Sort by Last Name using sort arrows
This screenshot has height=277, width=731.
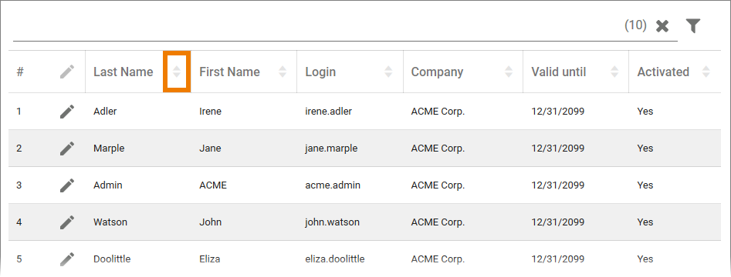tap(177, 72)
